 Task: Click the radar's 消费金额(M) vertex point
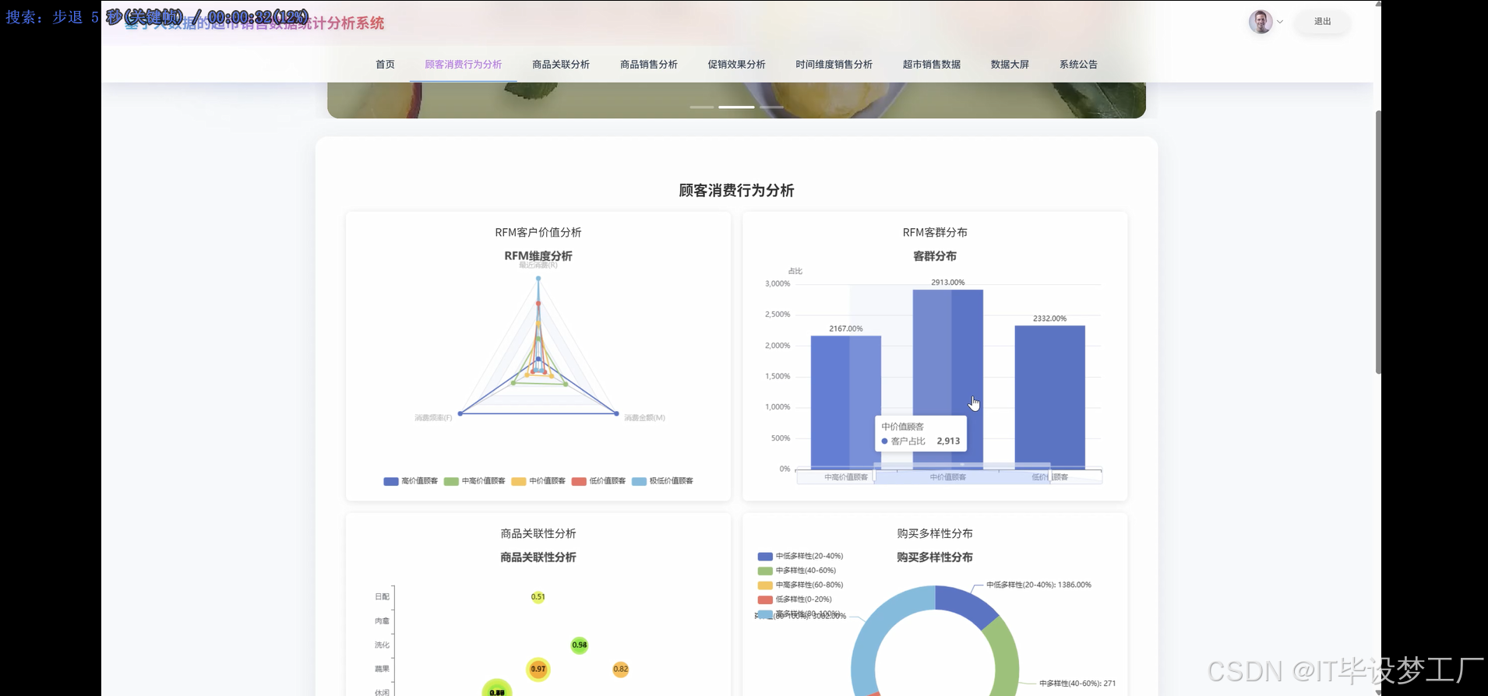[616, 413]
